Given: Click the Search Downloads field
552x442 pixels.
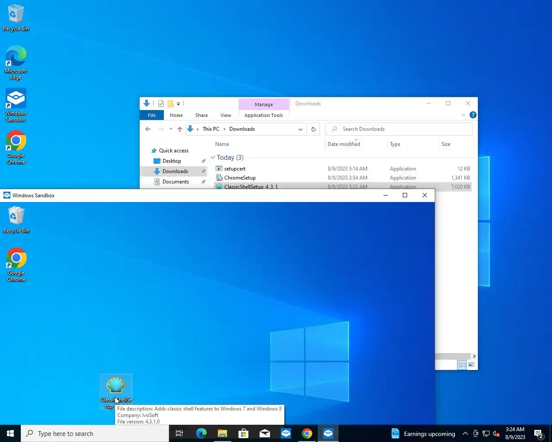Looking at the screenshot, I should tap(399, 129).
